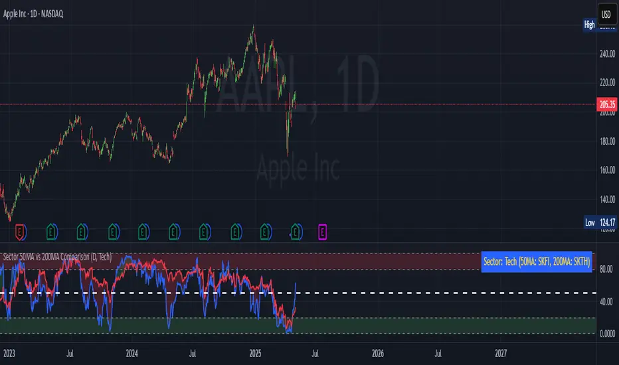
Task: Click the 0.0000 indicator scale label
Action: tap(607, 334)
